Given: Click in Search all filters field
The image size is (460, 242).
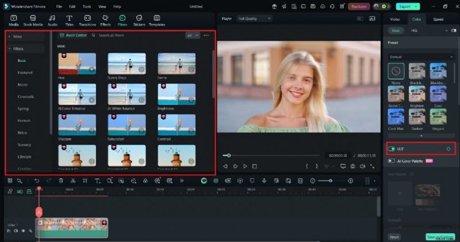Looking at the screenshot, I should pyautogui.click(x=111, y=36).
